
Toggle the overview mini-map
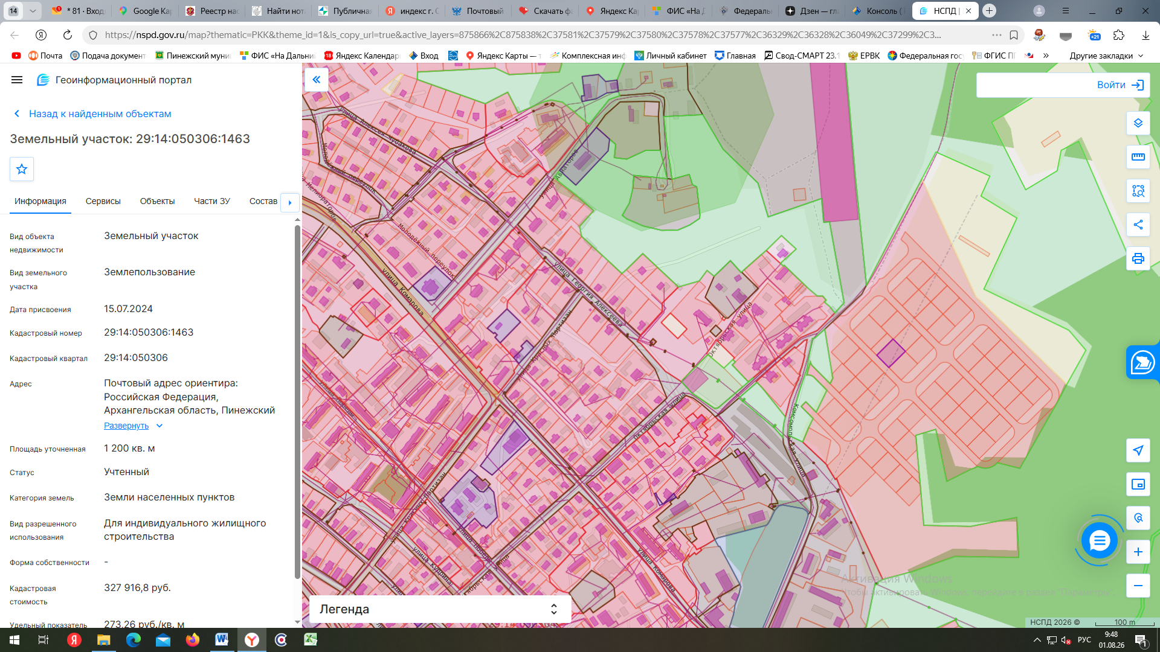click(1138, 484)
